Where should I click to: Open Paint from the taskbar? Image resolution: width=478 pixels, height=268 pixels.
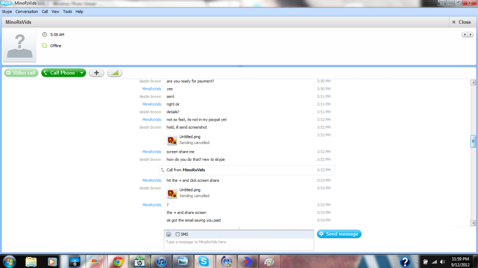[269, 261]
